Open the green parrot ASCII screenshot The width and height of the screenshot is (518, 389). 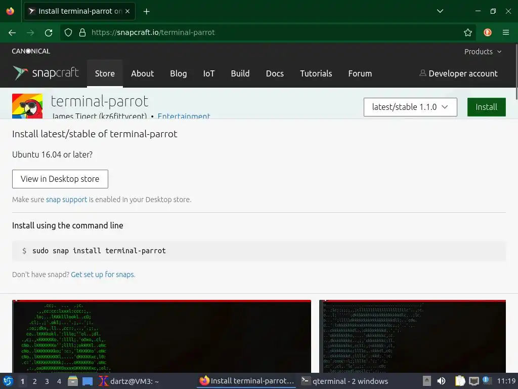coord(161,336)
